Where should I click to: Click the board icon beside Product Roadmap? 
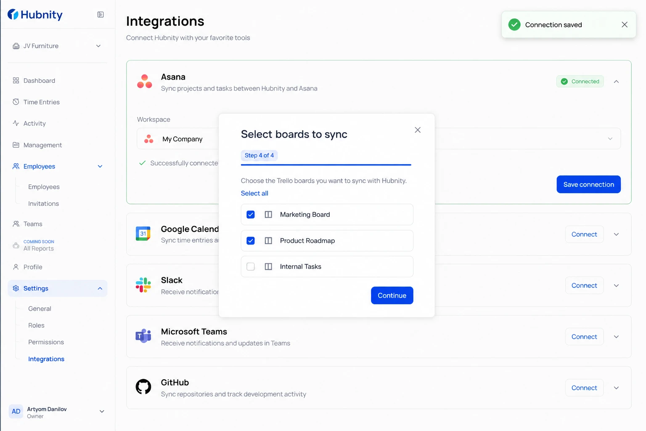coord(268,241)
